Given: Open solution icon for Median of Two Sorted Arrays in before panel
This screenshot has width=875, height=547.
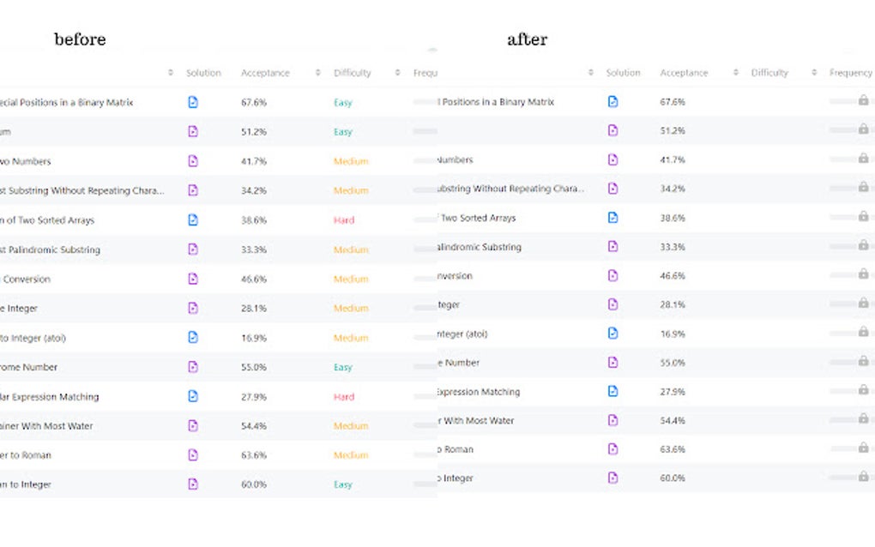Looking at the screenshot, I should pos(193,220).
